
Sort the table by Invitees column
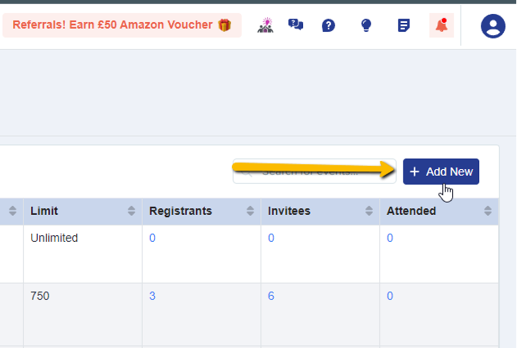click(369, 211)
